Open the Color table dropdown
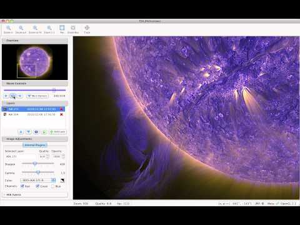Image resolution: width=300 pixels, height=225 pixels. point(38,180)
